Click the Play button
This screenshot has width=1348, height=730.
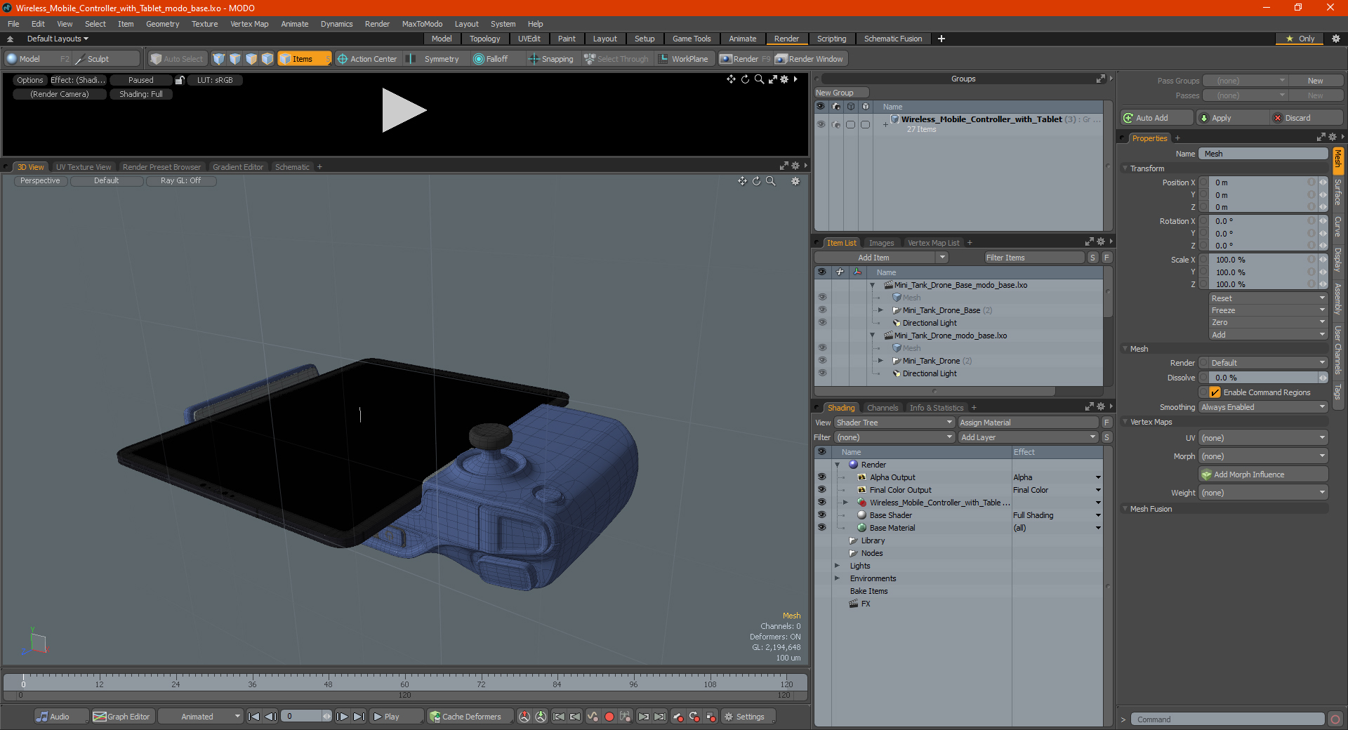pyautogui.click(x=396, y=717)
